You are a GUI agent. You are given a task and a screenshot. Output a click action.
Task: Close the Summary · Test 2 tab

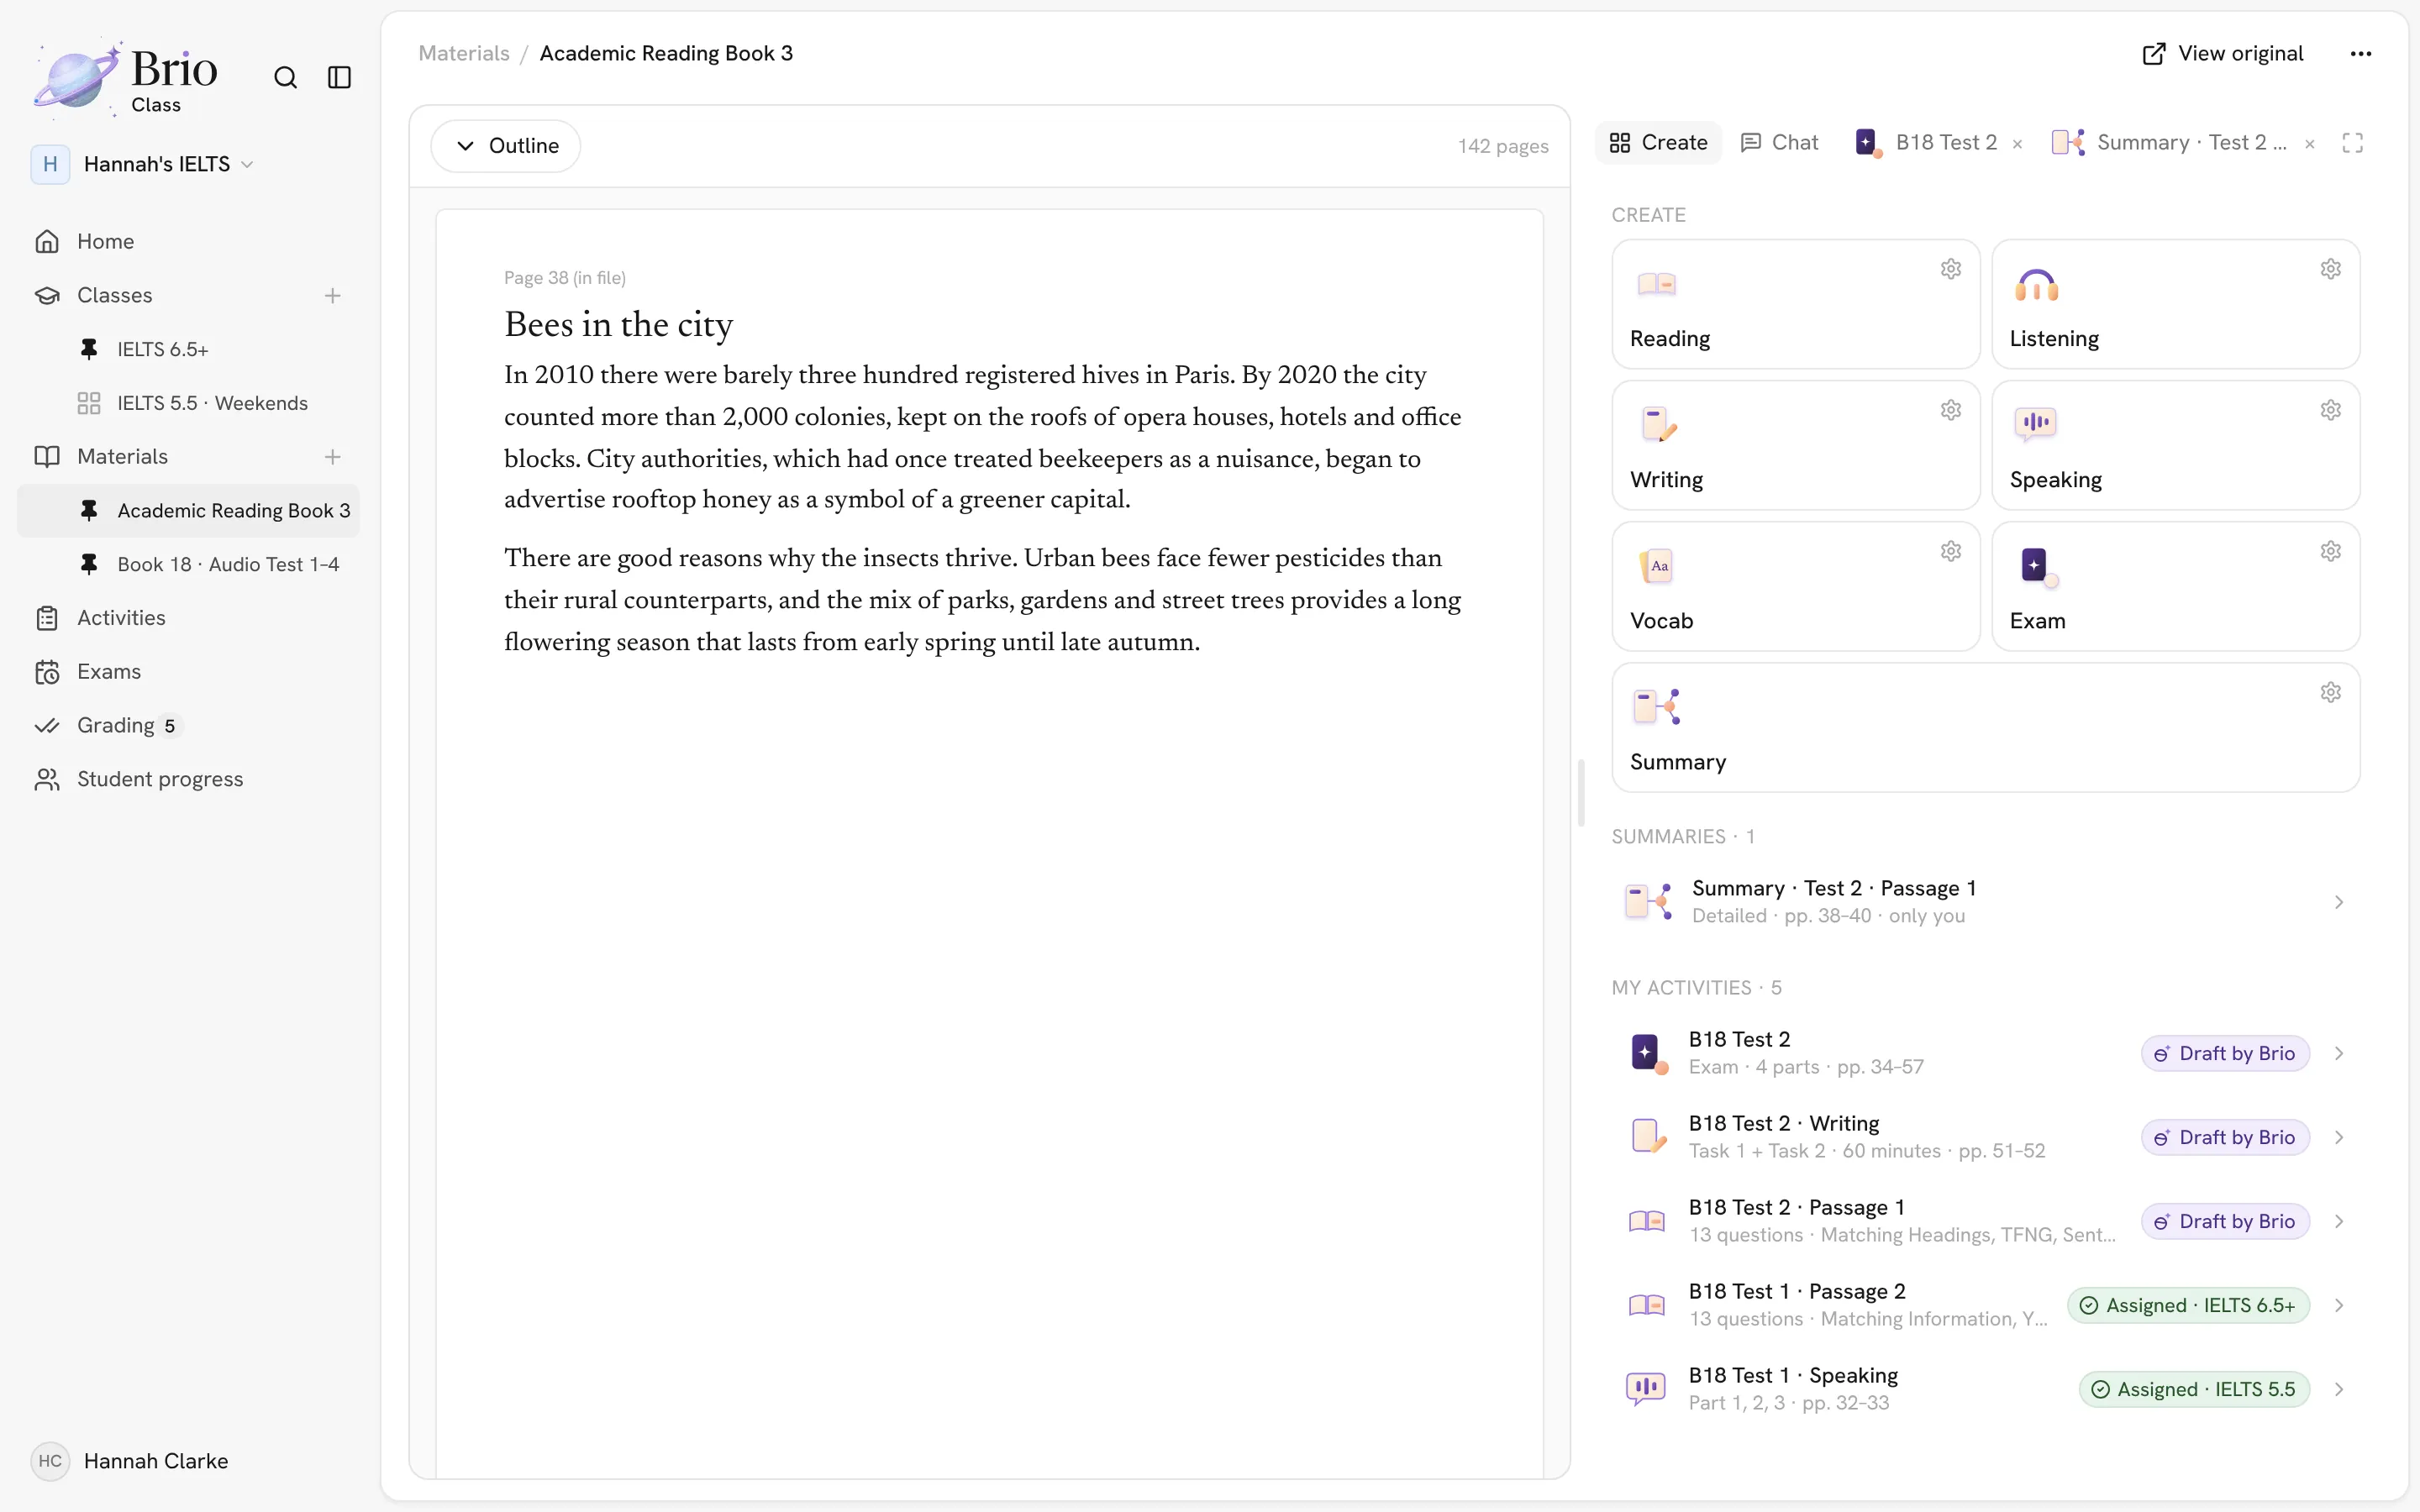2310,144
